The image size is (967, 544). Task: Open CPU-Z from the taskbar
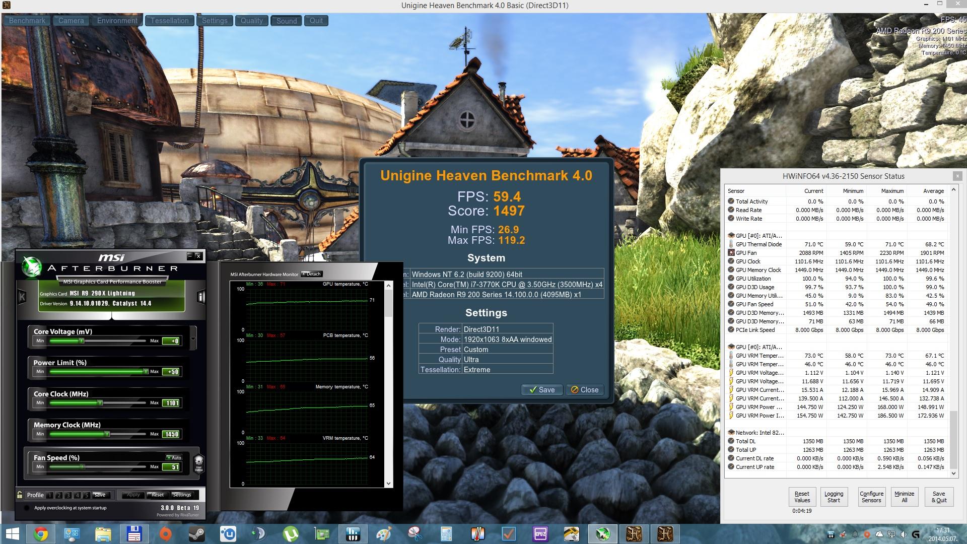click(540, 534)
